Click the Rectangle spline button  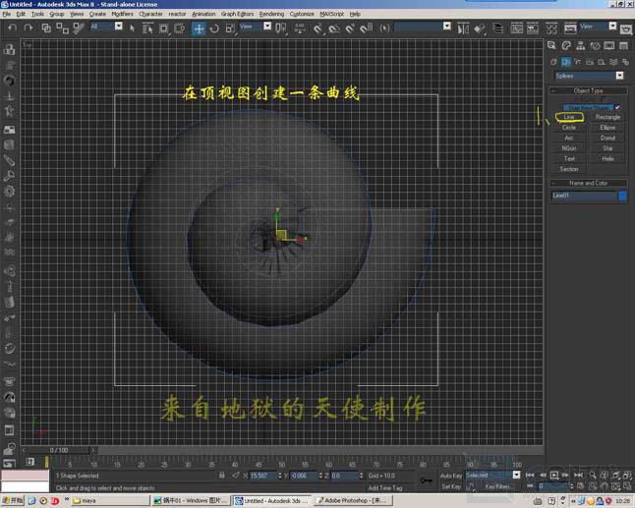coord(607,117)
